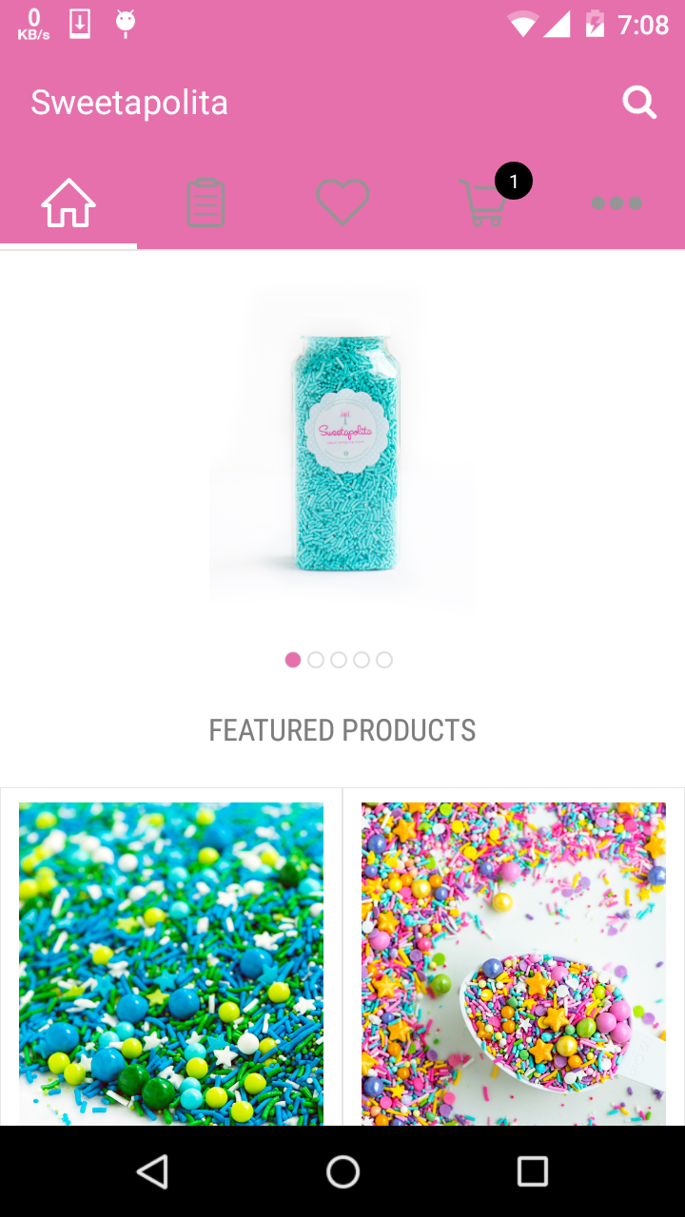The image size is (685, 1217).
Task: Select the fifth carousel page dot
Action: (384, 660)
